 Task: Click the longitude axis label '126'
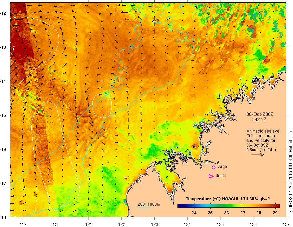tap(253, 224)
